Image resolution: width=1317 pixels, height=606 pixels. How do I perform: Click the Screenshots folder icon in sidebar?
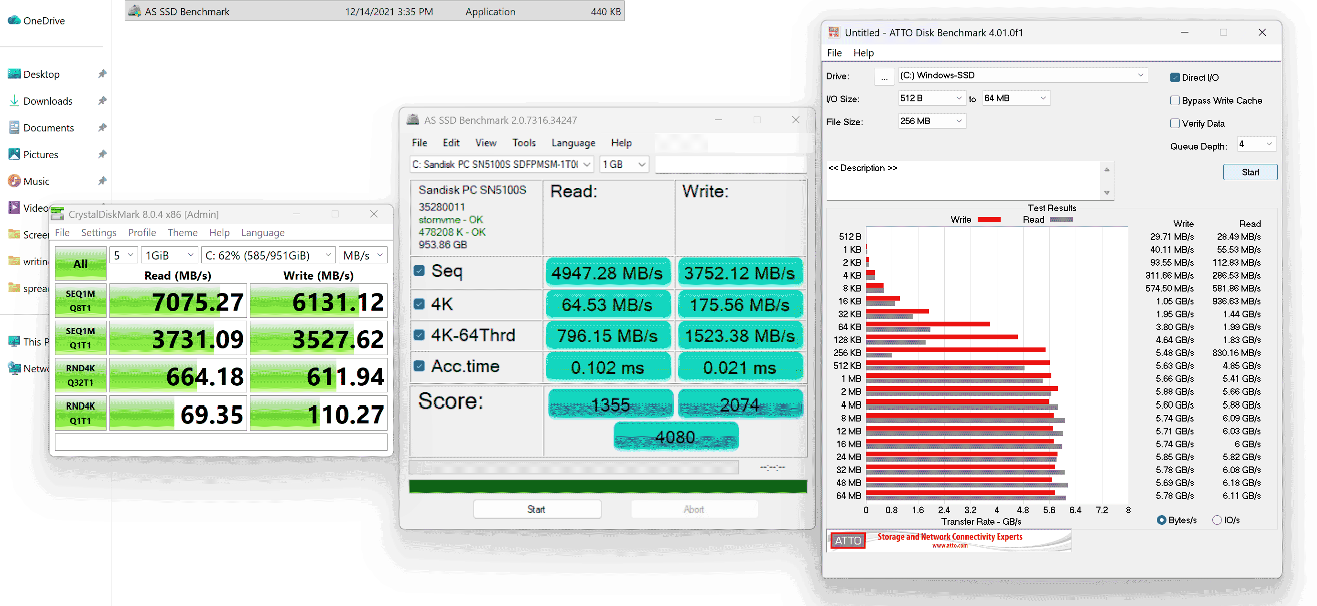pos(14,234)
